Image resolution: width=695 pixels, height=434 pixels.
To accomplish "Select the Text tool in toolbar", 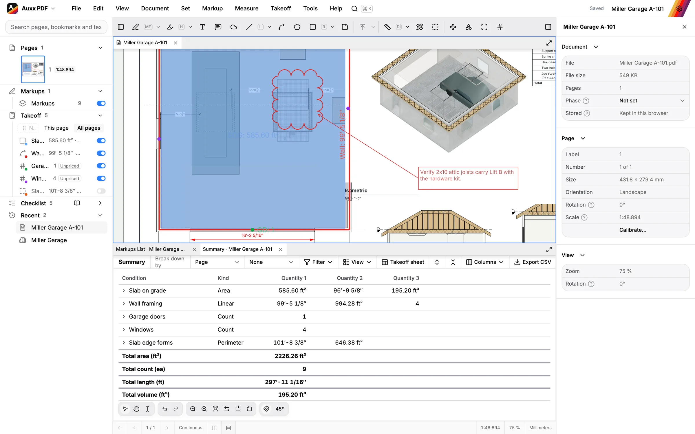I will [x=202, y=27].
